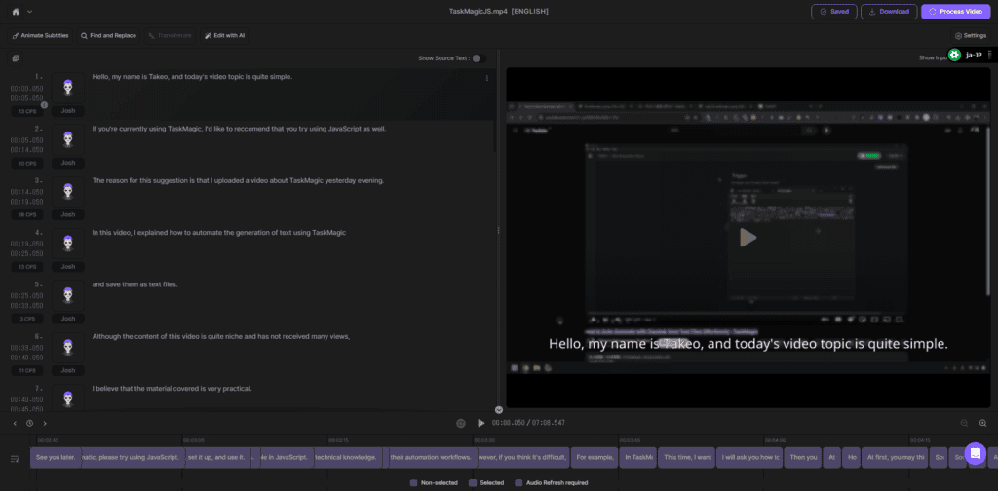The height and width of the screenshot is (491, 998).
Task: Click clock icon above timeline
Action: coord(29,423)
